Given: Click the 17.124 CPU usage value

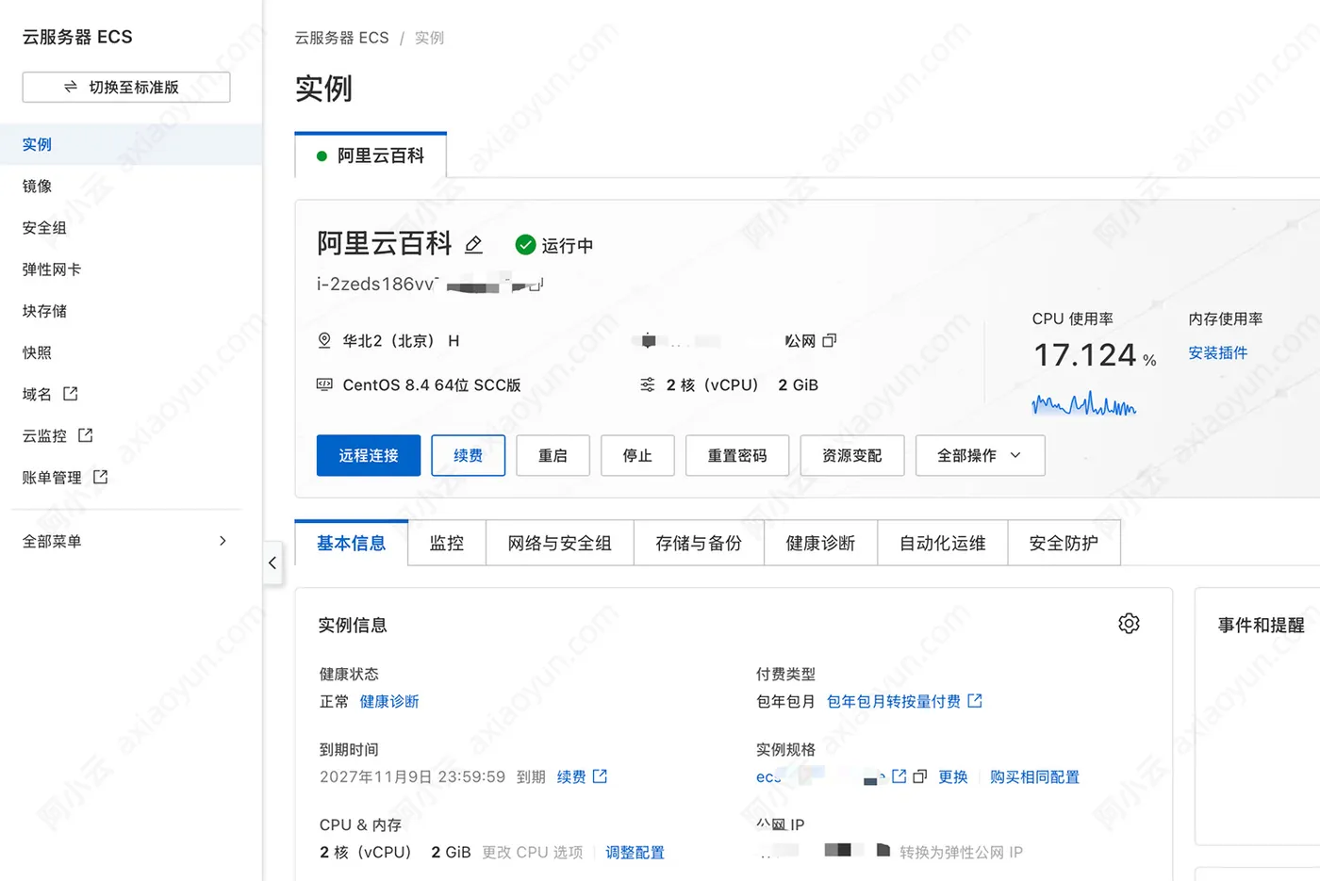Looking at the screenshot, I should 1085,355.
